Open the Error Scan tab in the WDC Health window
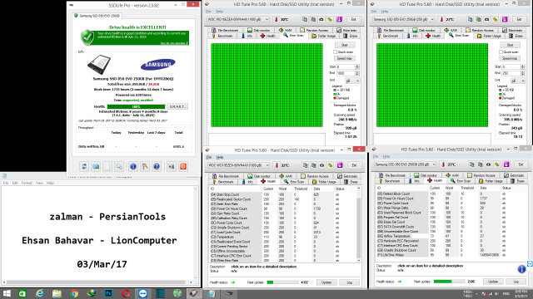The image size is (533, 299). [294, 182]
